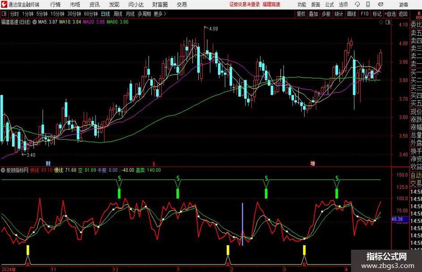Click the 证券交易未登录 login link
The image size is (422, 272).
pos(245,4)
